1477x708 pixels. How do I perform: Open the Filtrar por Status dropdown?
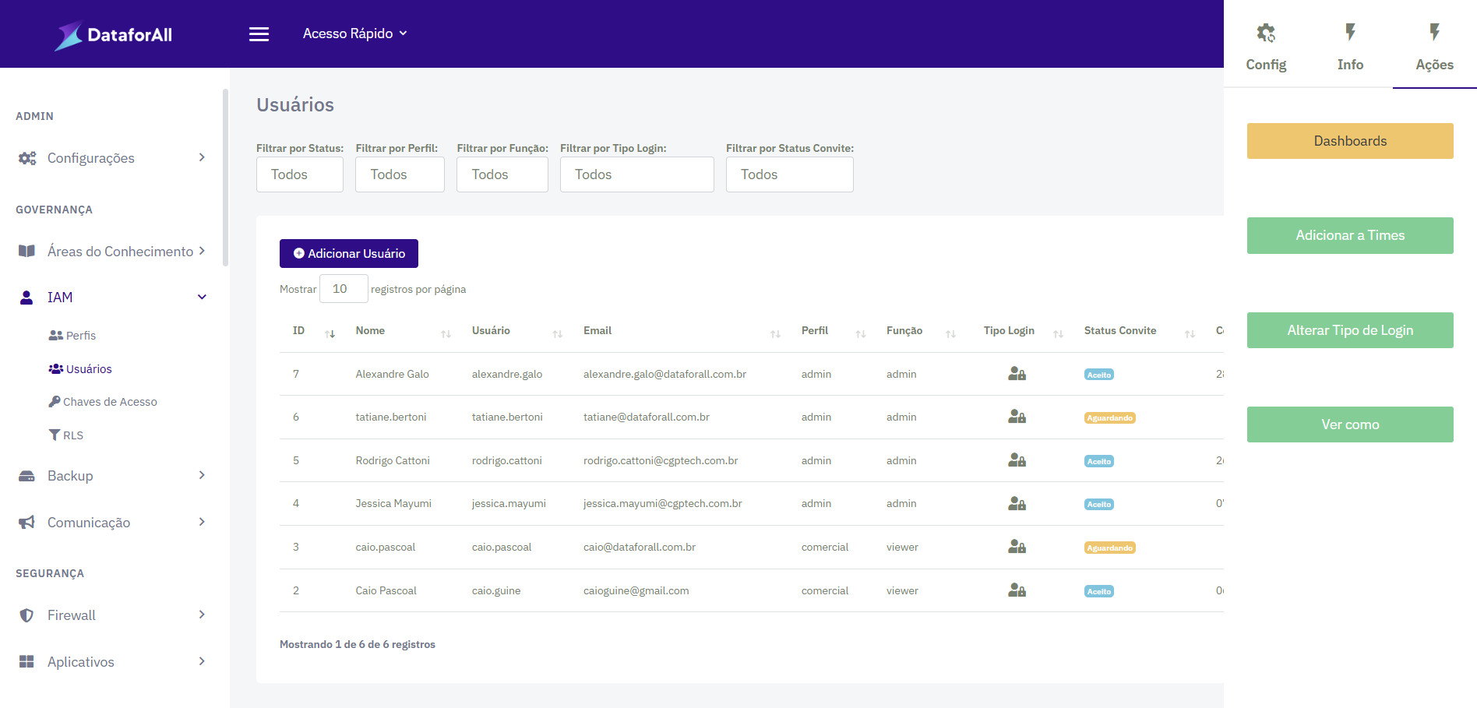(299, 174)
